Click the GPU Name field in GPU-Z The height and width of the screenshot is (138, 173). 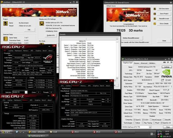pos(147,67)
